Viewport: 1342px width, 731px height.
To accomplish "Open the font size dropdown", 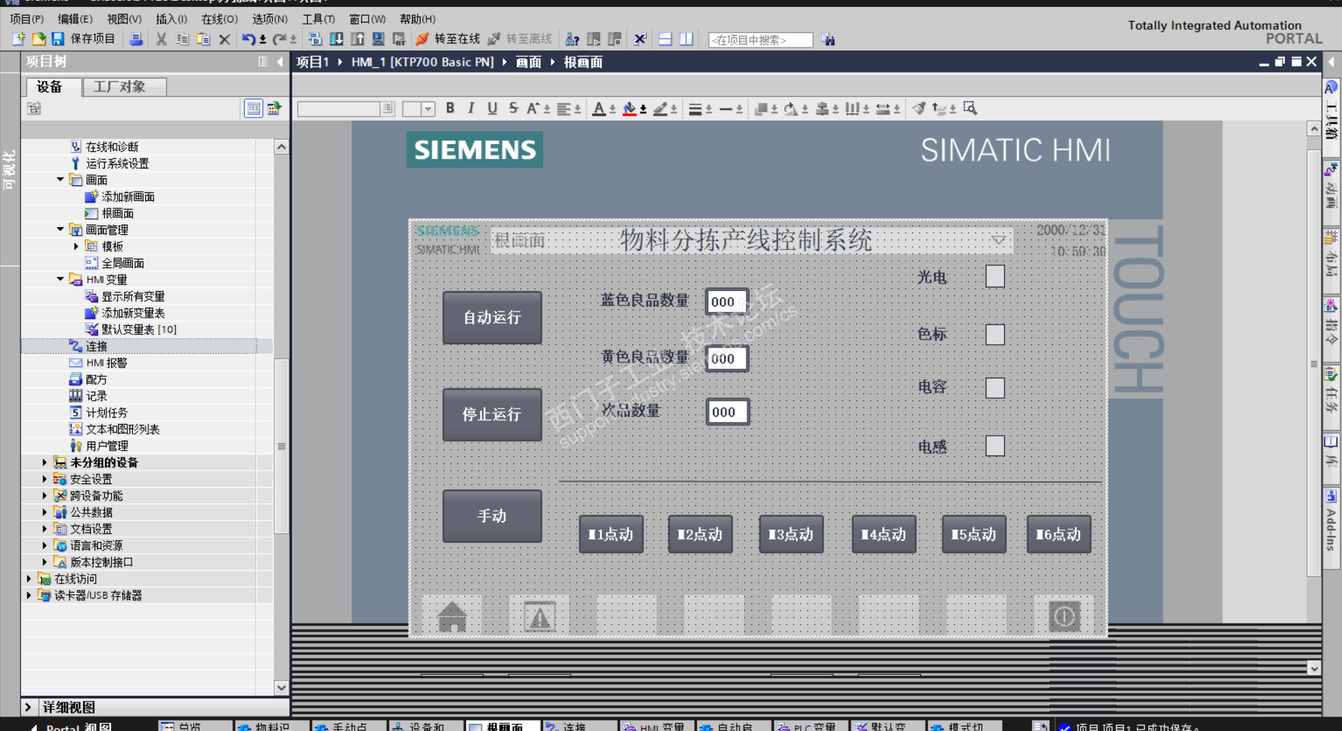I will point(428,108).
